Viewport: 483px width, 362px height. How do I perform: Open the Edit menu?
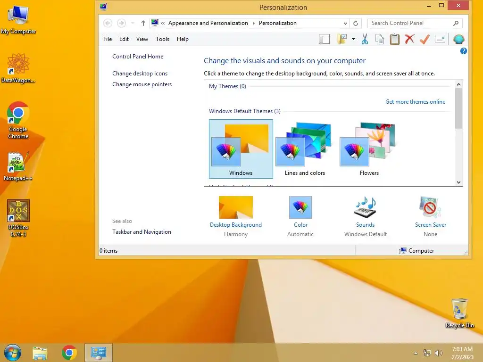tap(124, 39)
